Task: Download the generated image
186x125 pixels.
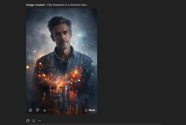Action: tap(45, 110)
